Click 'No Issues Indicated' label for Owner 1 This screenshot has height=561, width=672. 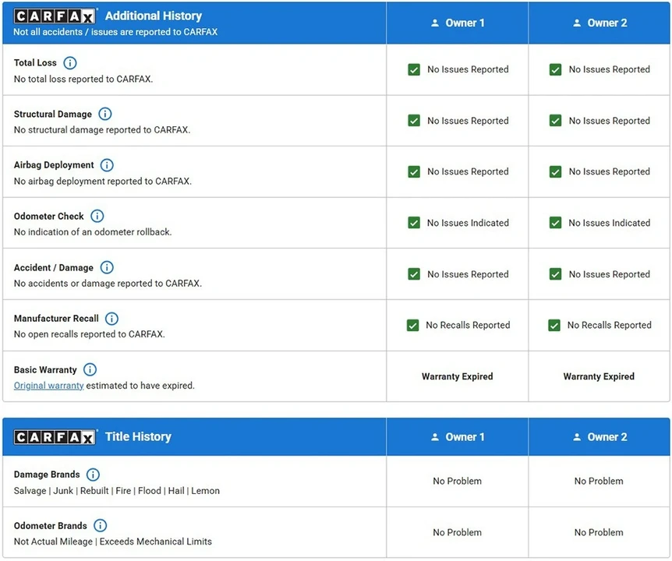click(468, 223)
